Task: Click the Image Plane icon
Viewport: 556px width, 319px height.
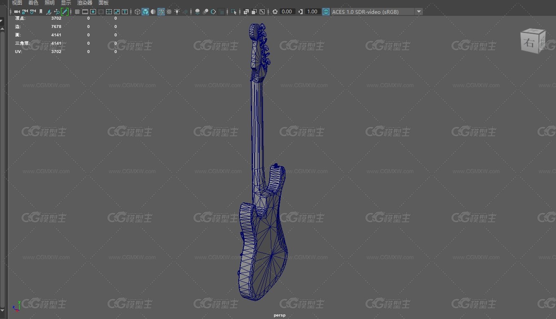Action: (x=49, y=12)
